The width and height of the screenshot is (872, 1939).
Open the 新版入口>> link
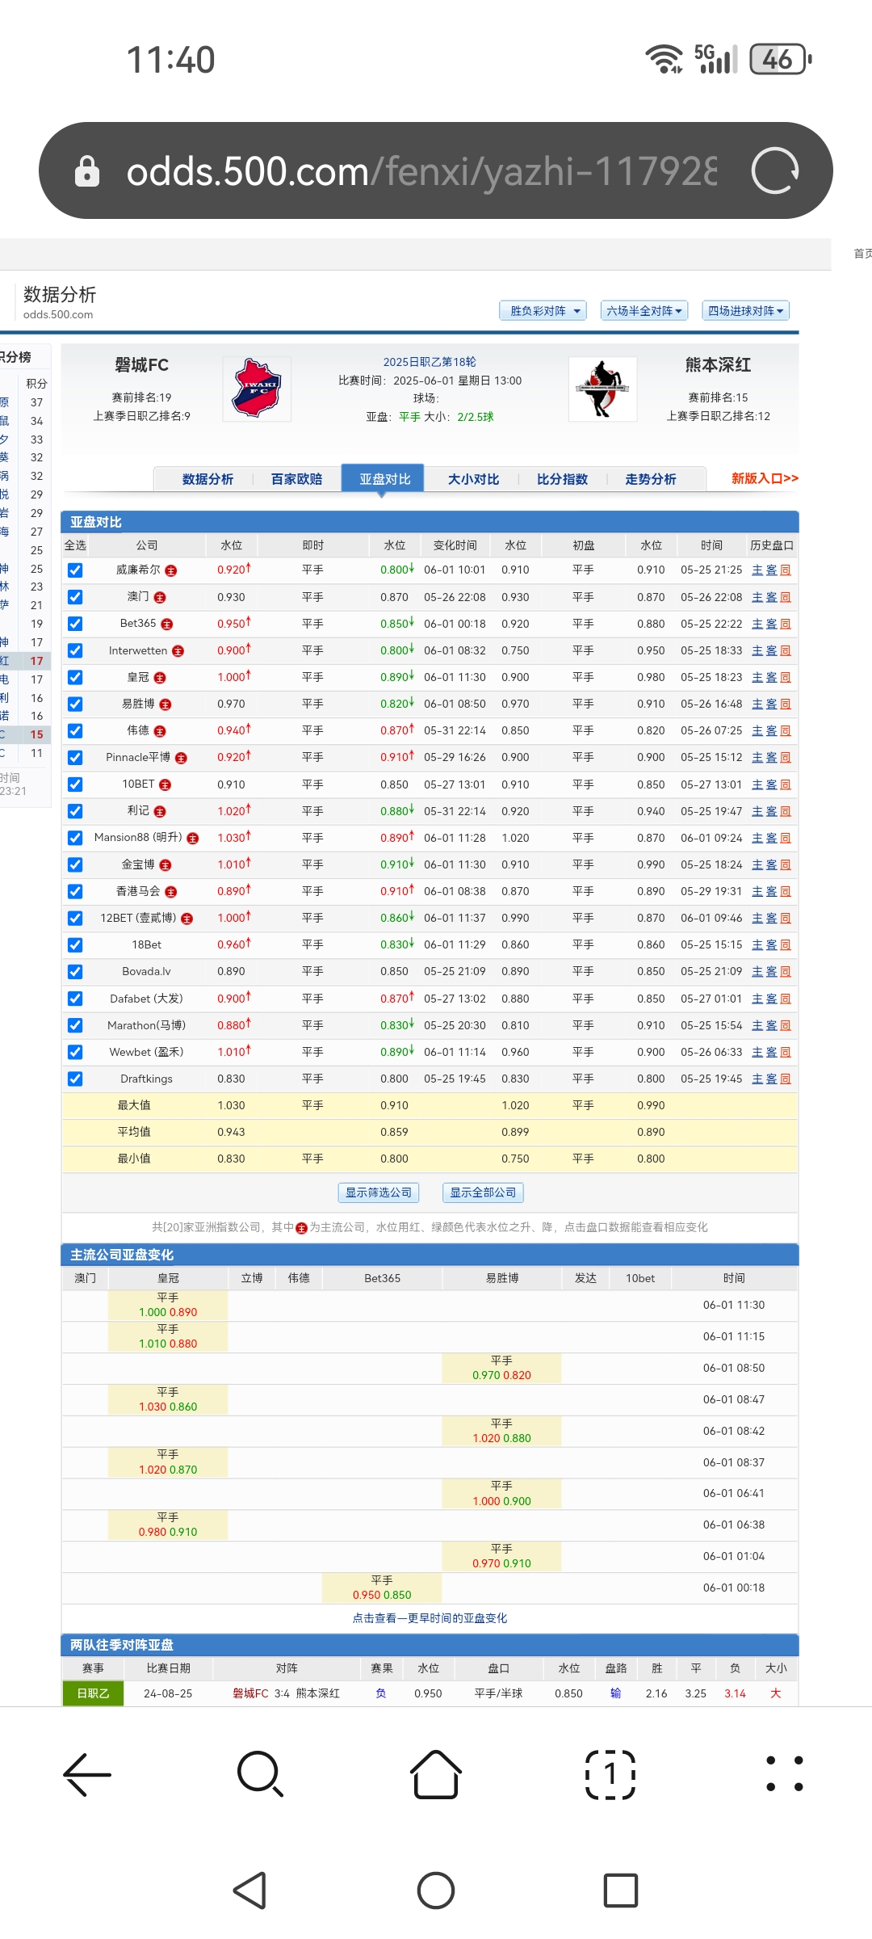pos(765,478)
